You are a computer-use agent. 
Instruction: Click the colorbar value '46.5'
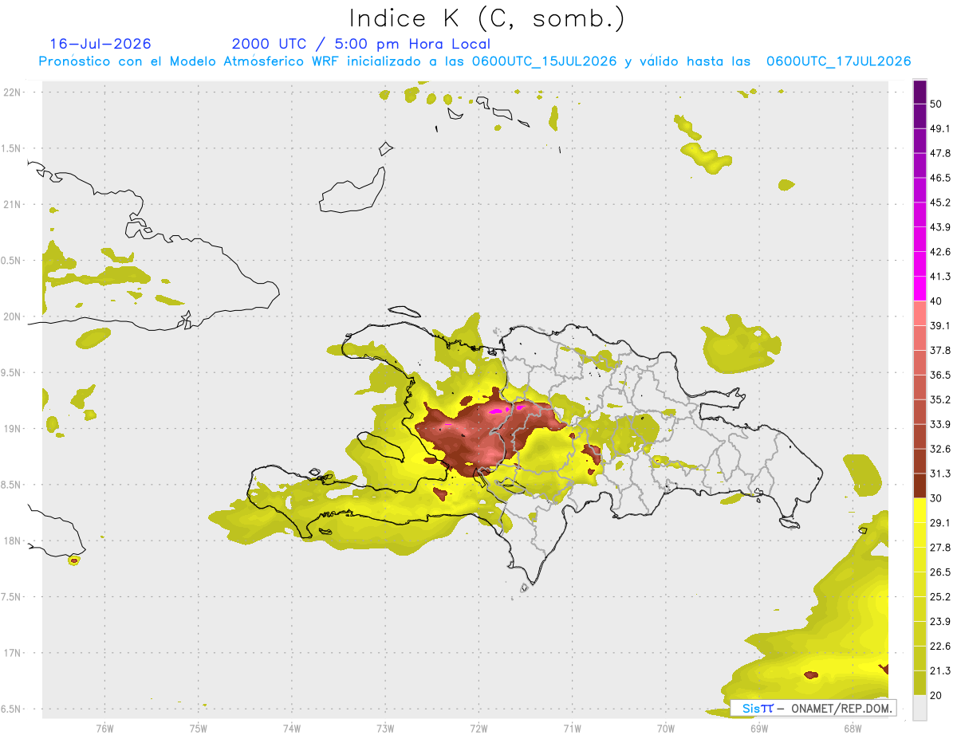click(941, 178)
